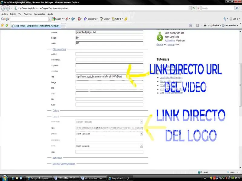The height and width of the screenshot is (181, 242).
Task: Click the width input field
Action: coord(109,43)
